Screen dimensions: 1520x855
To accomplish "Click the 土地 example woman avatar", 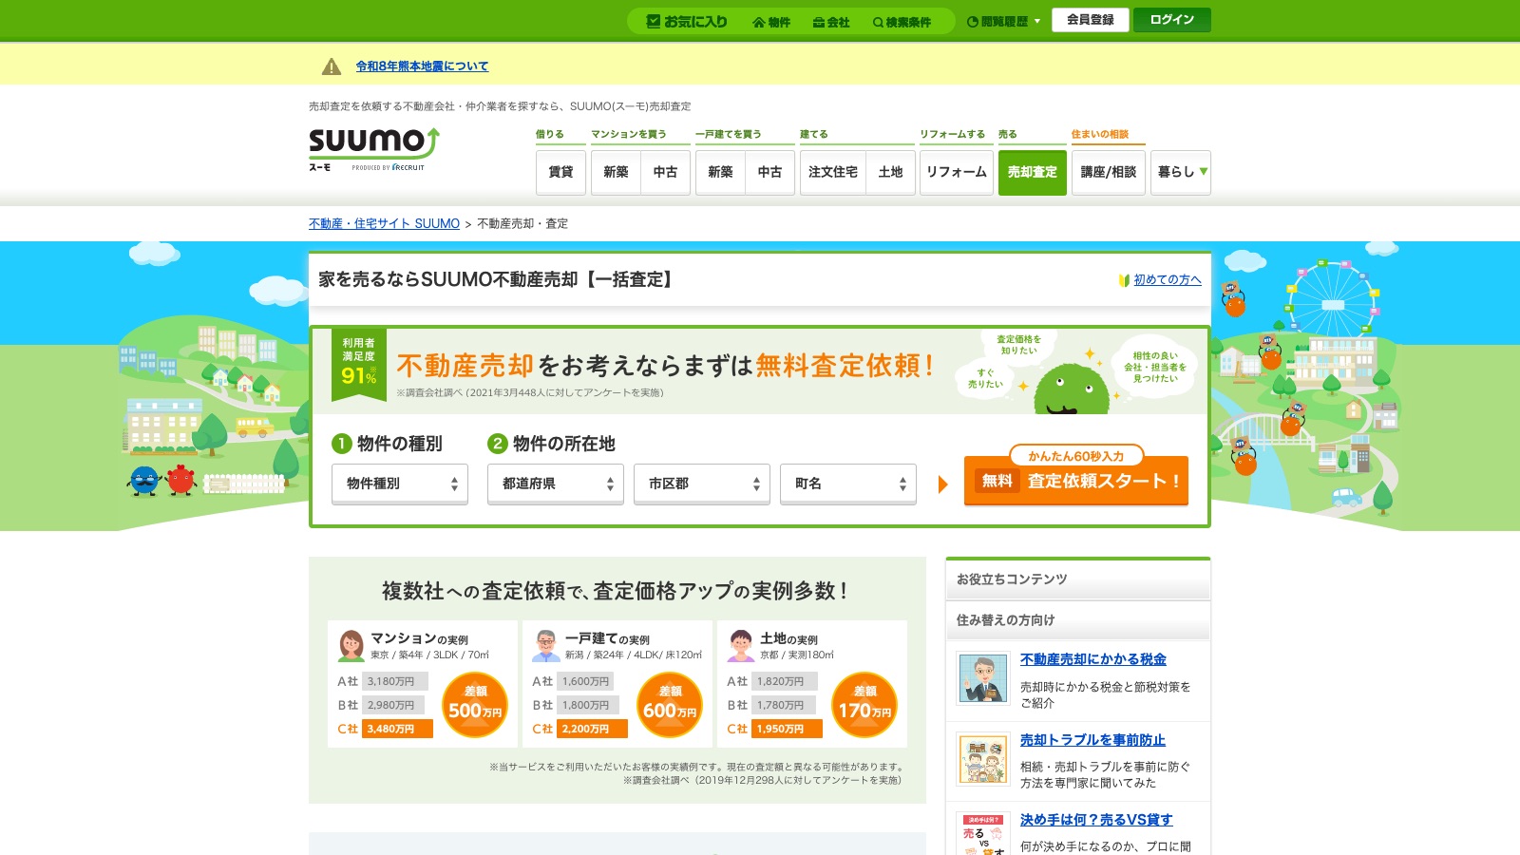I will click(x=741, y=646).
